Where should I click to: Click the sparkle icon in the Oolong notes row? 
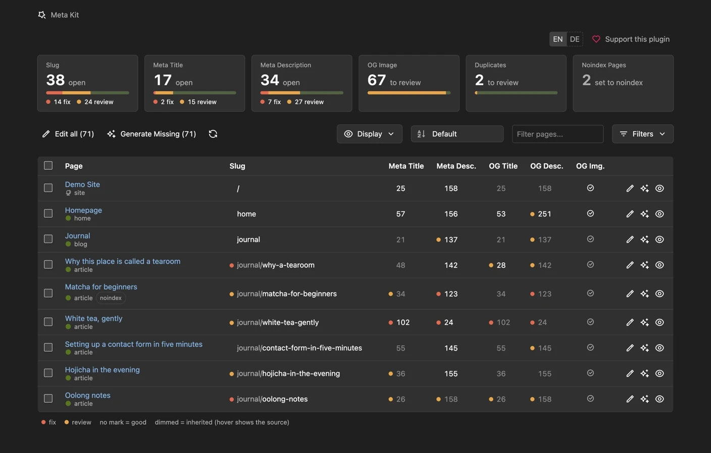tap(644, 399)
